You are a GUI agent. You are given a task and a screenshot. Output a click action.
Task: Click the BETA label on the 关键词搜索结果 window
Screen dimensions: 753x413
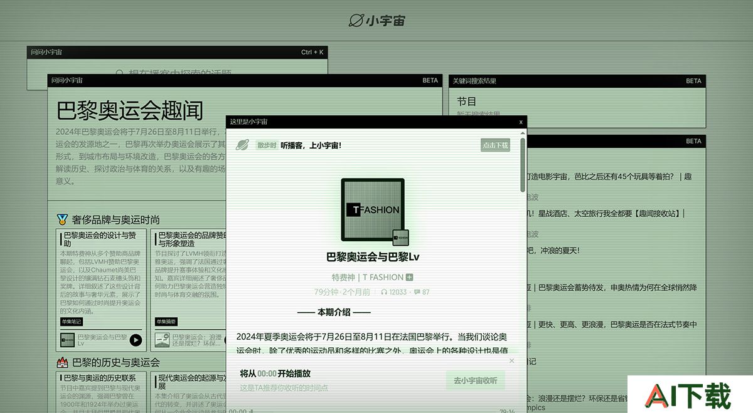(693, 81)
